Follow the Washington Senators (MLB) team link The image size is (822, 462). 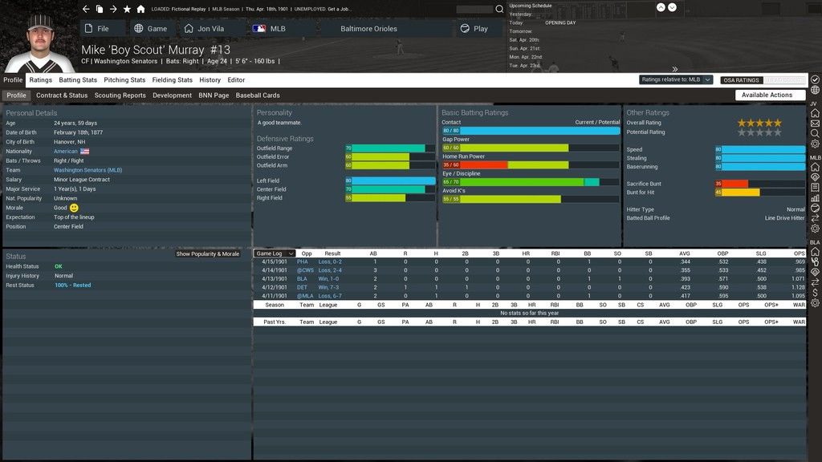(87, 170)
